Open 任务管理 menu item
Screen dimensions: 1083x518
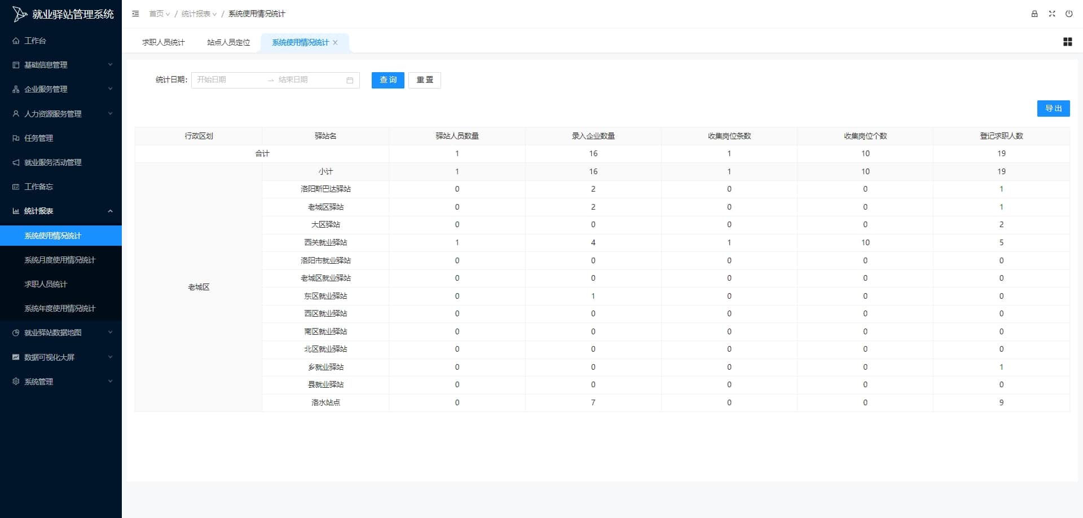[x=61, y=138]
